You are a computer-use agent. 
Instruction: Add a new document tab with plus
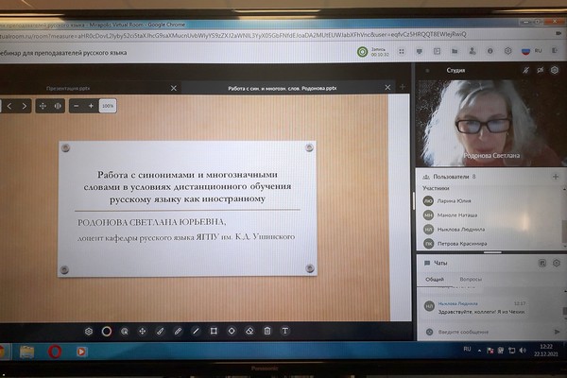(x=403, y=87)
